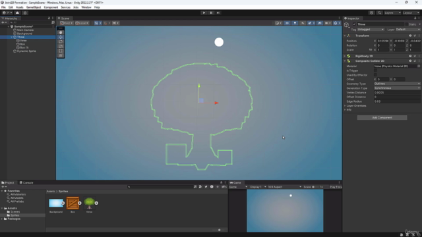The width and height of the screenshot is (422, 237).
Task: Open Geometry Type dropdown Outlines
Action: (x=397, y=84)
